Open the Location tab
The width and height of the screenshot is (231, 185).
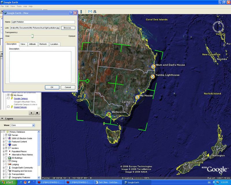[54, 44]
